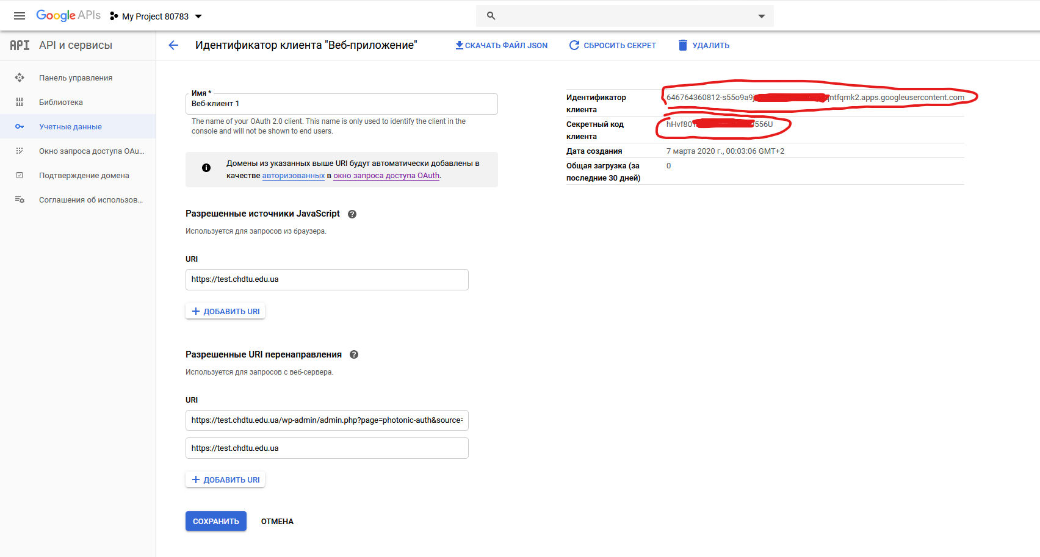
Task: Delete this OAuth client
Action: pos(704,45)
